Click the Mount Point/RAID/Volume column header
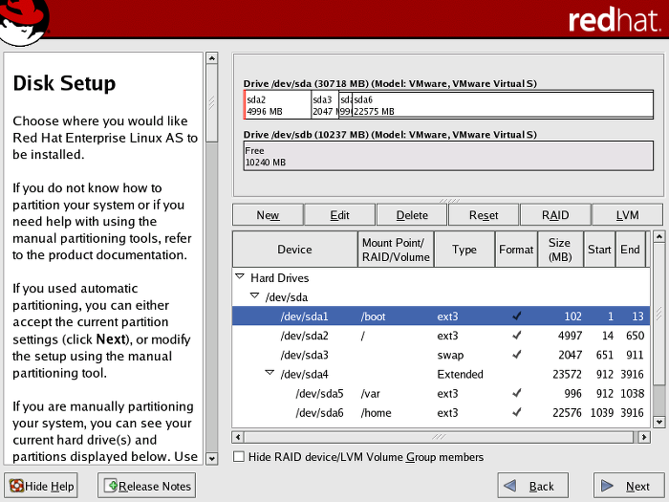The height and width of the screenshot is (502, 669). [396, 250]
